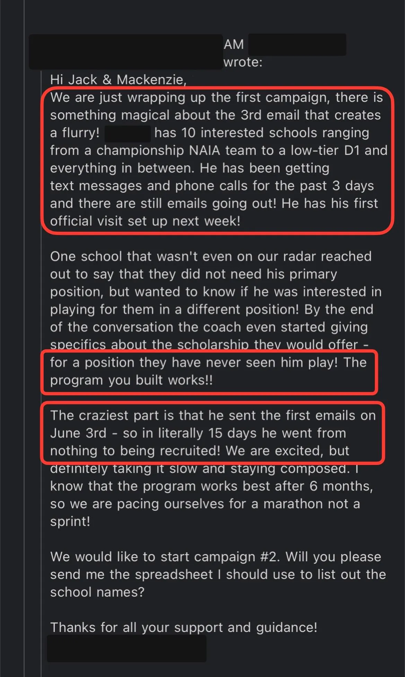Viewport: 405px width, 677px height.
Task: Click the redacted name before has 10 interested
Action: pos(127,134)
